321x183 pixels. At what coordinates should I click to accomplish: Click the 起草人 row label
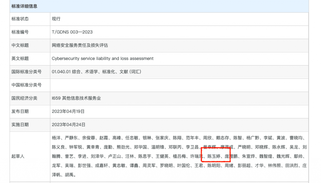pyautogui.click(x=18, y=156)
